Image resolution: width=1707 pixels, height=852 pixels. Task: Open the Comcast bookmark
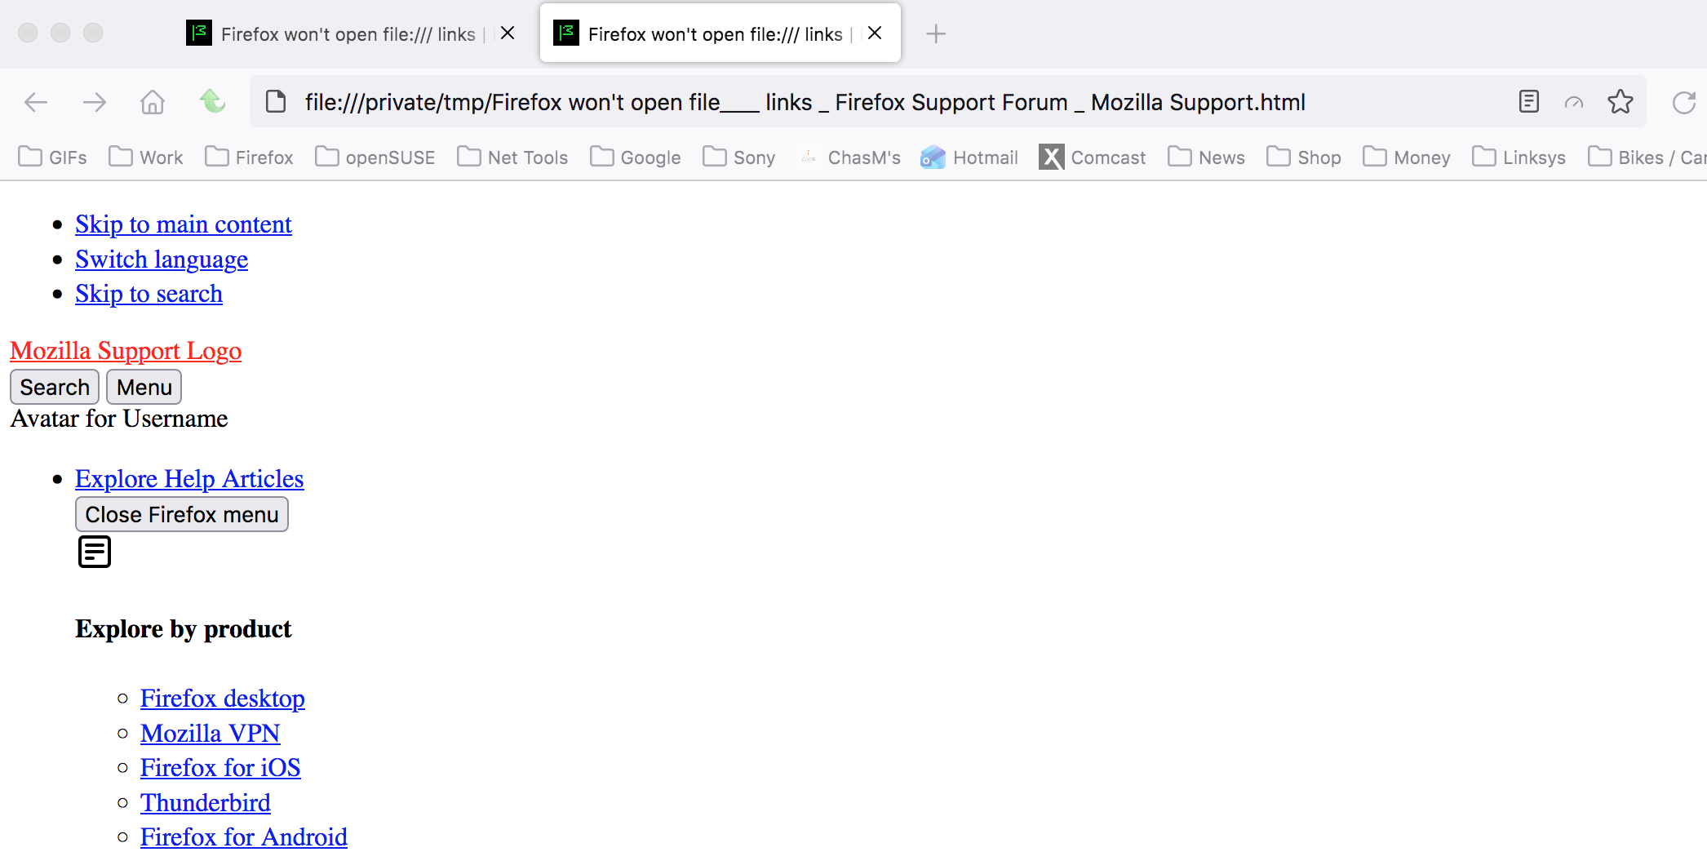pyautogui.click(x=1093, y=158)
